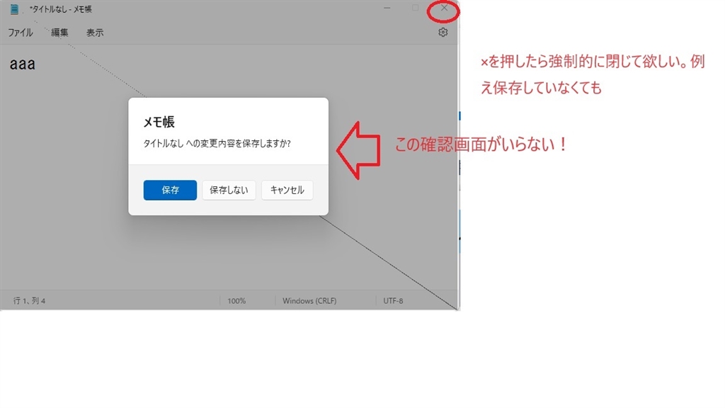Click キャンセル to dismiss the dialog

coord(287,190)
